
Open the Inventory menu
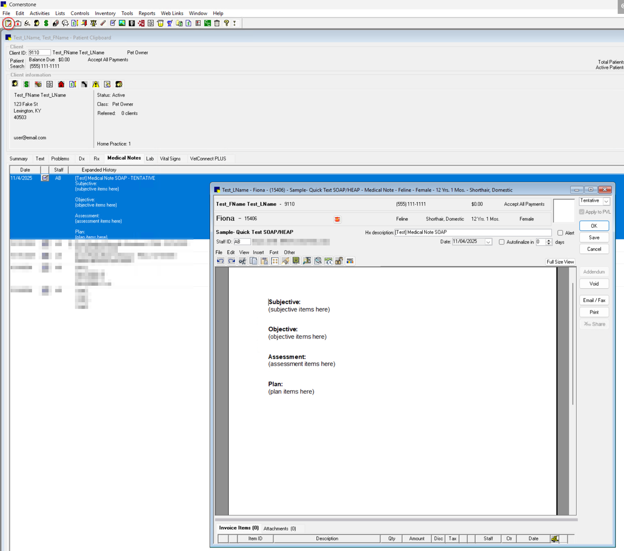pyautogui.click(x=105, y=13)
